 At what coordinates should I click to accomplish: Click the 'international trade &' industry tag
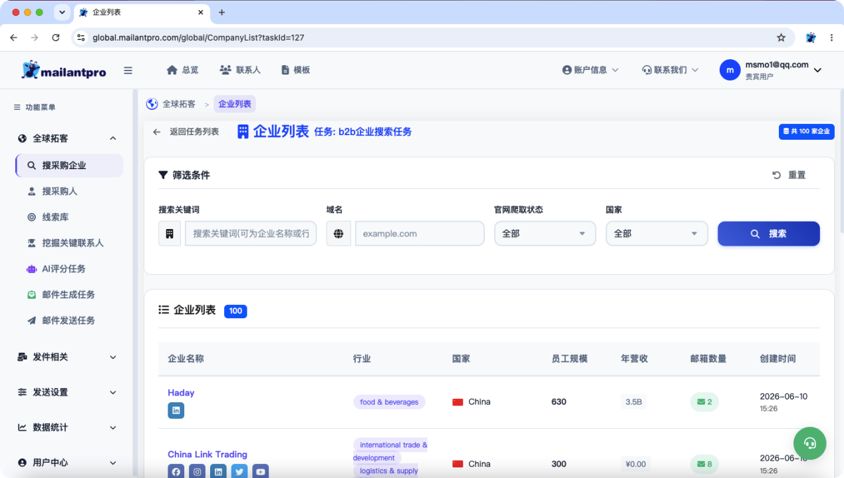point(390,445)
